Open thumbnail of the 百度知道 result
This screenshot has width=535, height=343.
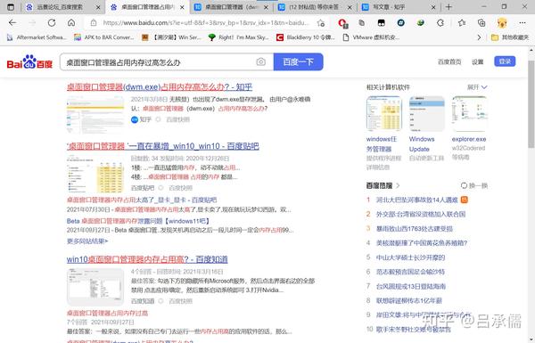95,287
